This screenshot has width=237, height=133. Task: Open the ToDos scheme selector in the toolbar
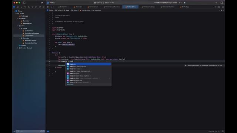pyautogui.click(x=97, y=3)
